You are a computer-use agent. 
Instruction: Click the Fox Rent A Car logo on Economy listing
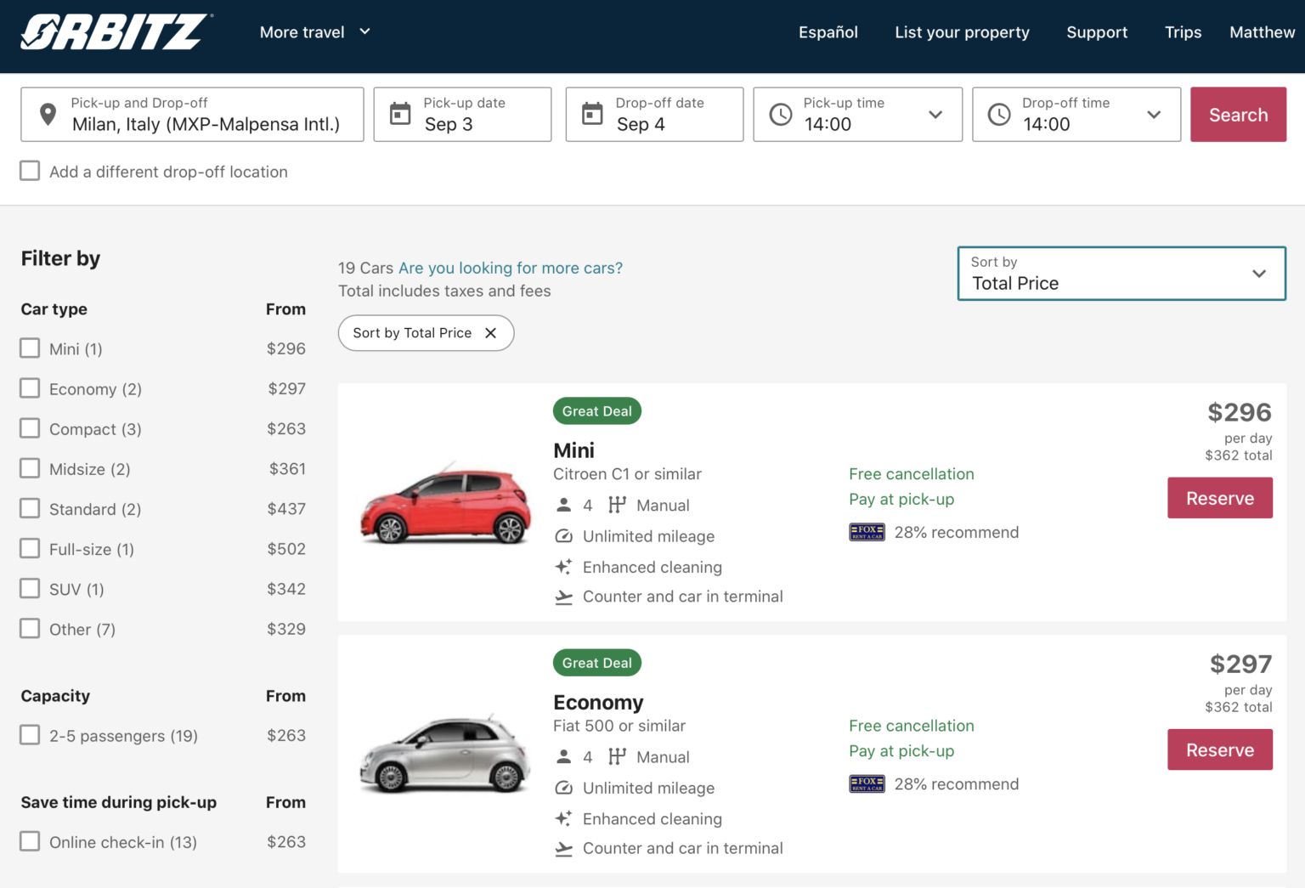coord(867,784)
